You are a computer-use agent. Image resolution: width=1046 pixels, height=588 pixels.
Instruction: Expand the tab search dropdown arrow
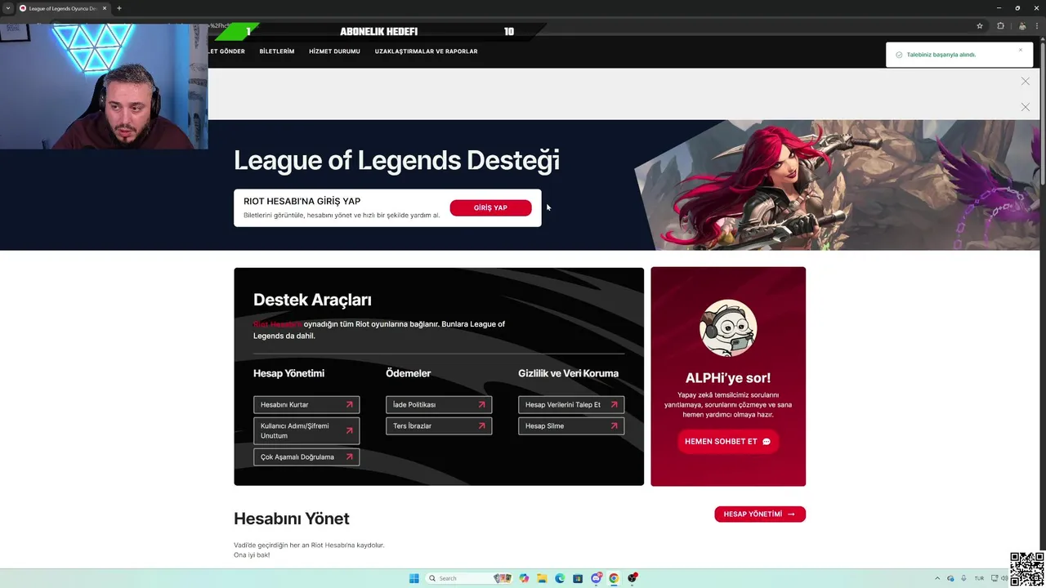tap(7, 8)
